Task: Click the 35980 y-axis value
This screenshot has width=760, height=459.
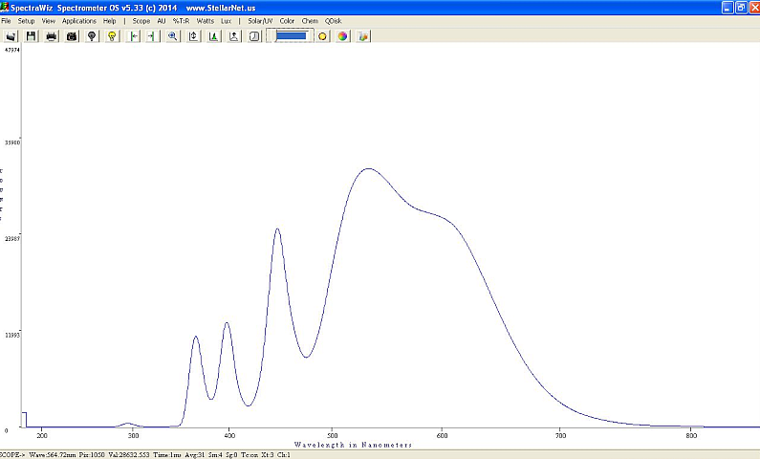Action: [12, 142]
